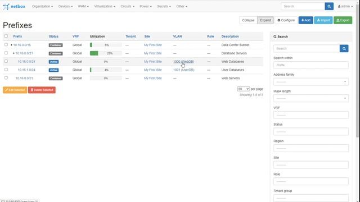The image size is (360, 202).
Task: Click Edit Selected button
Action: pyautogui.click(x=15, y=90)
